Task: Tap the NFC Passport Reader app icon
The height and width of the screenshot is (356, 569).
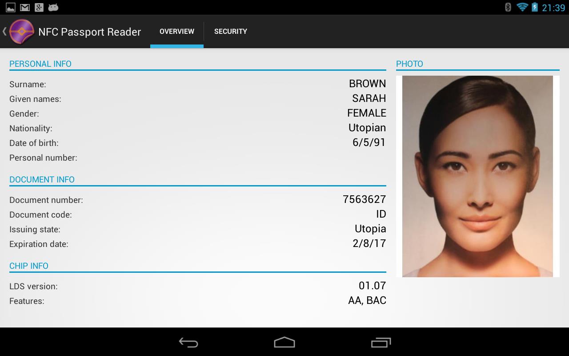Action: coord(22,32)
